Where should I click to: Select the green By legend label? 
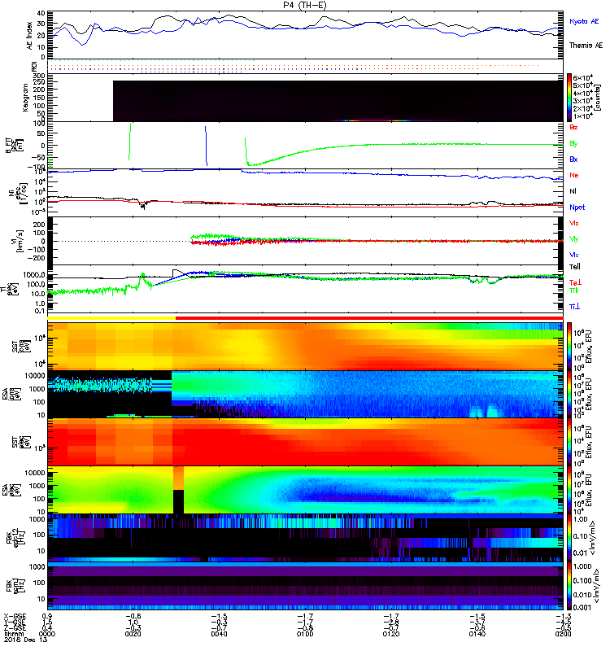click(x=573, y=144)
